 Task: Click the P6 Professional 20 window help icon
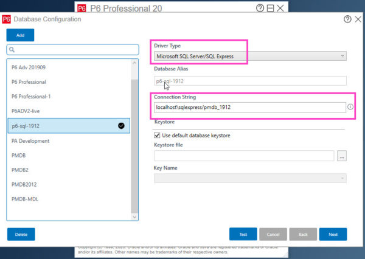(x=260, y=8)
